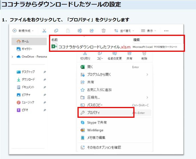Open ドキュメント quick access folder
Screen dimensions: 196x159
pyautogui.click(x=26, y=87)
